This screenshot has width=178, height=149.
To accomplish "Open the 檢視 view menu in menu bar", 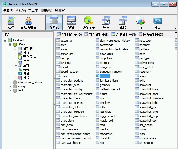I will click(x=21, y=11).
